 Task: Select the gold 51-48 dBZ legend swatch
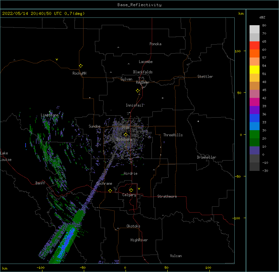[x=254, y=78]
